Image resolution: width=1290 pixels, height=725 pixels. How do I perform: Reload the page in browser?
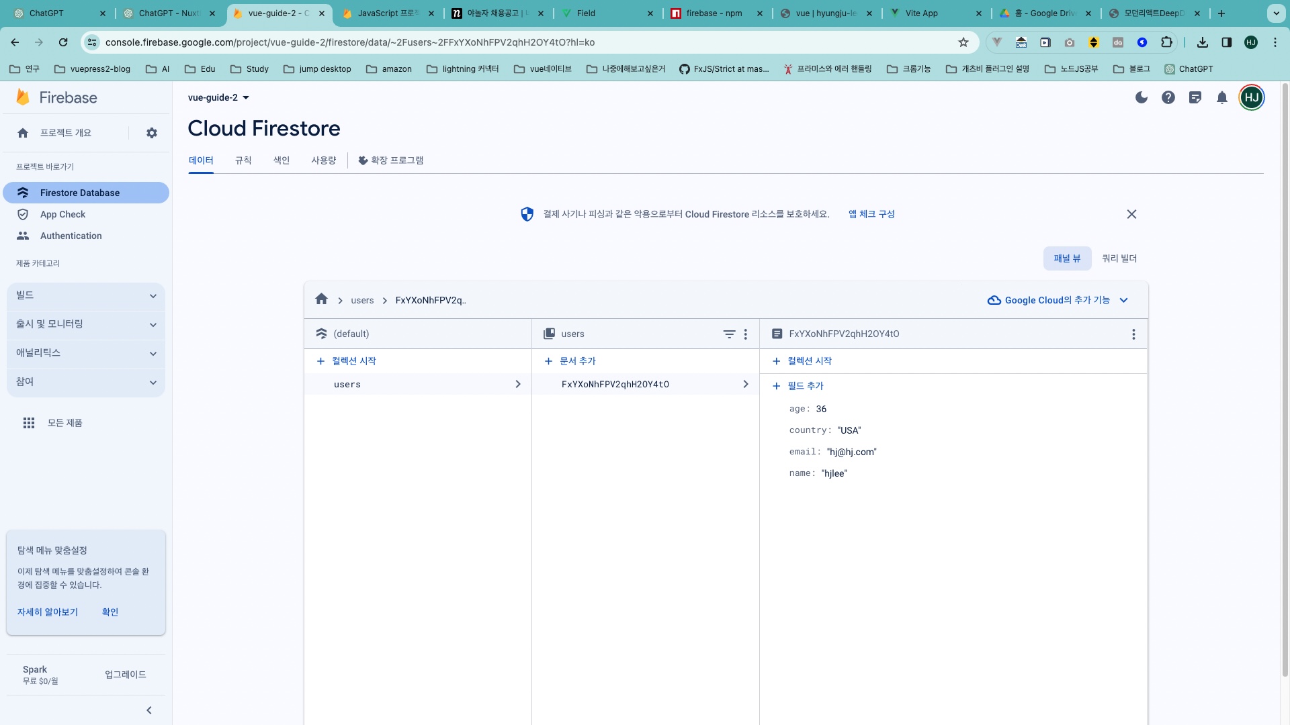[x=63, y=42]
